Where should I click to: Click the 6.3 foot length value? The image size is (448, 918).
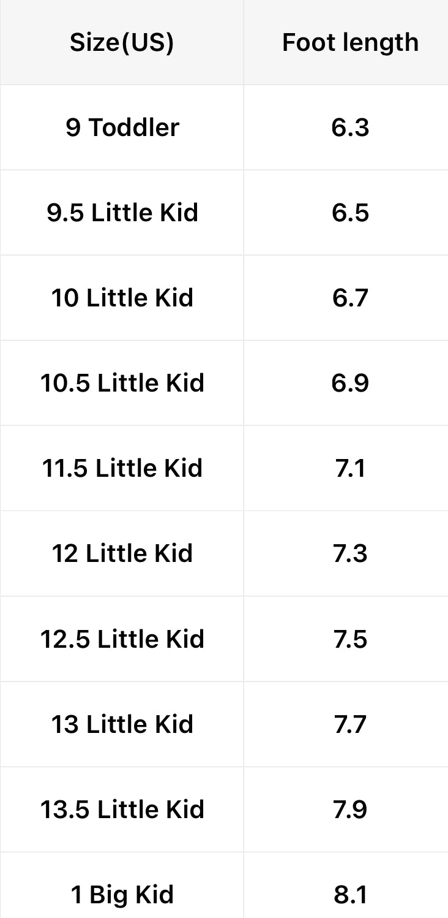click(350, 127)
